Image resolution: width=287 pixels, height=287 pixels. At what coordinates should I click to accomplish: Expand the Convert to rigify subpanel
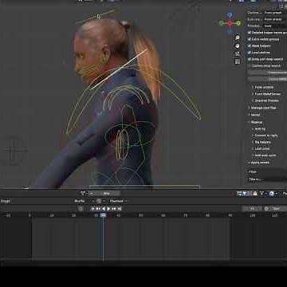click(265, 136)
